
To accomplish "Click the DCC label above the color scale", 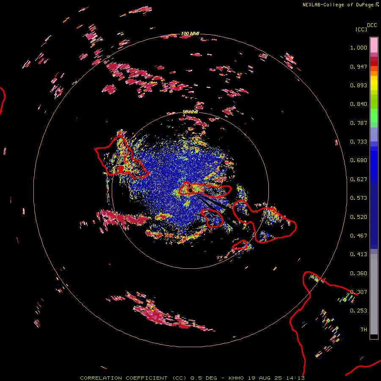I will 372,25.
